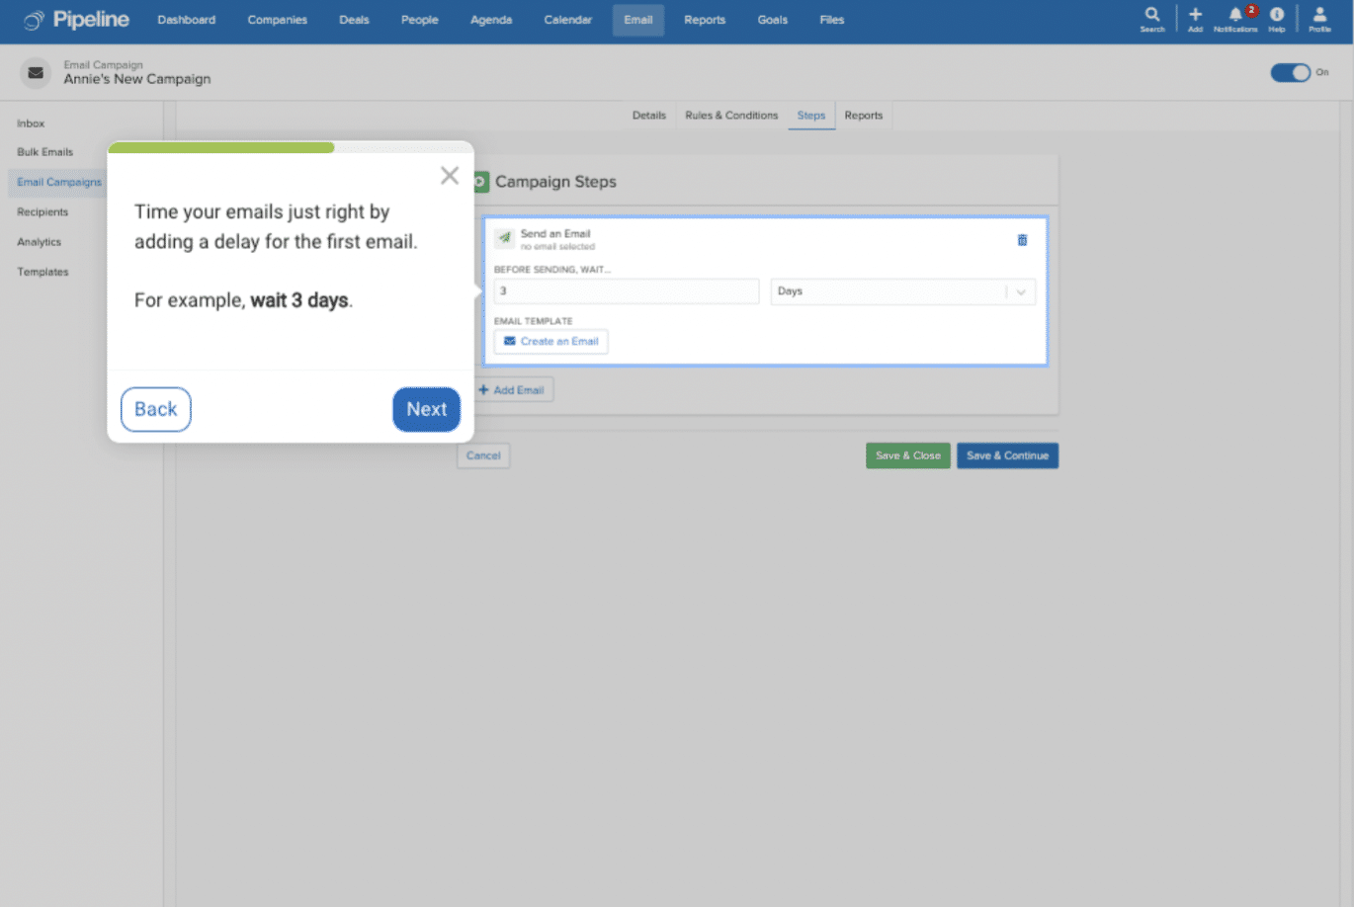Toggle the campaign On switch
Image resolution: width=1354 pixels, height=907 pixels.
pos(1290,72)
